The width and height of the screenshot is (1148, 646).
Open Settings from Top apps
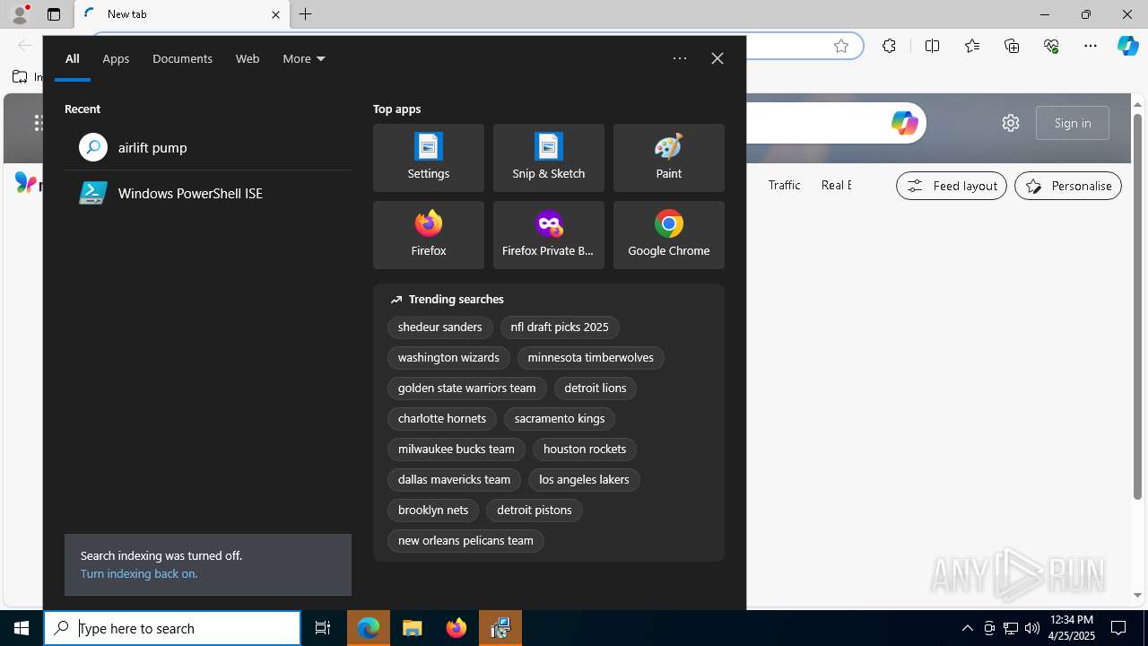[x=428, y=158]
